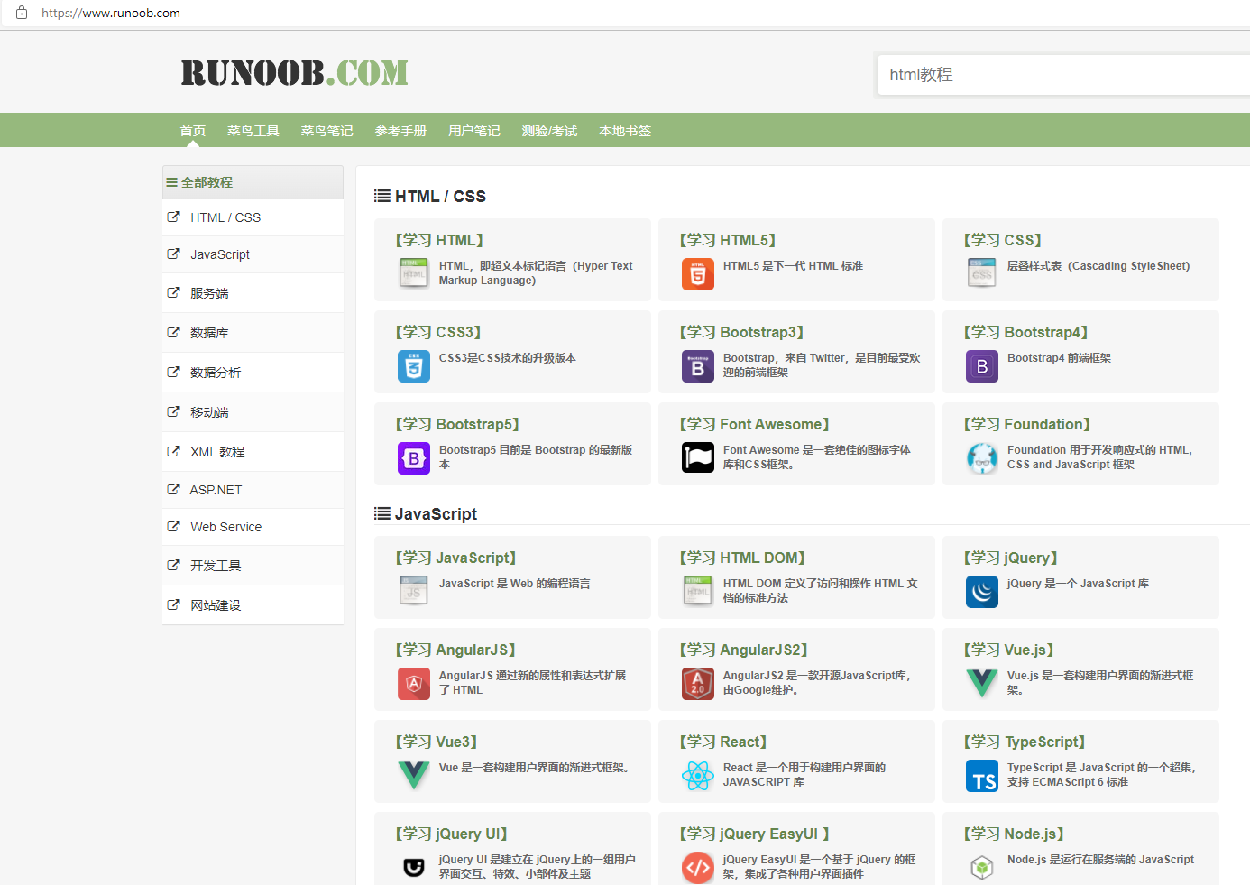Click the blue CSS3 shield icon
This screenshot has height=885, width=1250.
[414, 365]
